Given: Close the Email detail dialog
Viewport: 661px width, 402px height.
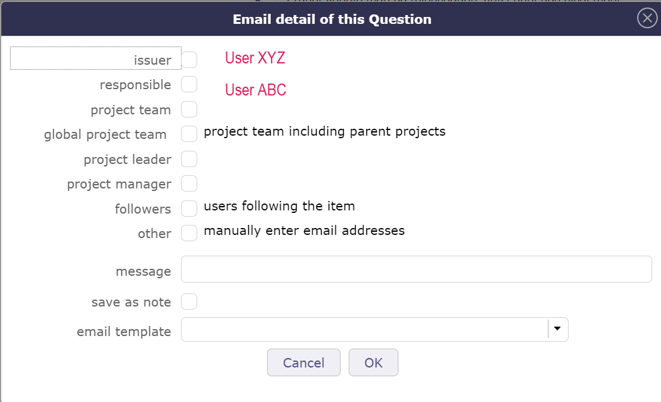Looking at the screenshot, I should click(647, 18).
